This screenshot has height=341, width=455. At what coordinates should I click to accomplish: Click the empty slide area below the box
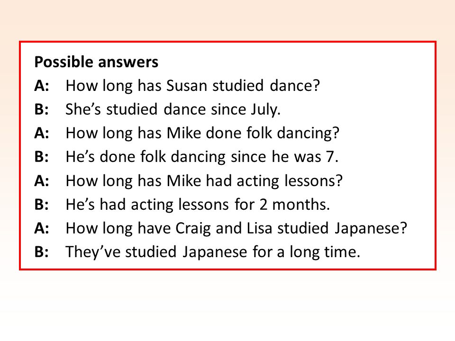[227, 305]
